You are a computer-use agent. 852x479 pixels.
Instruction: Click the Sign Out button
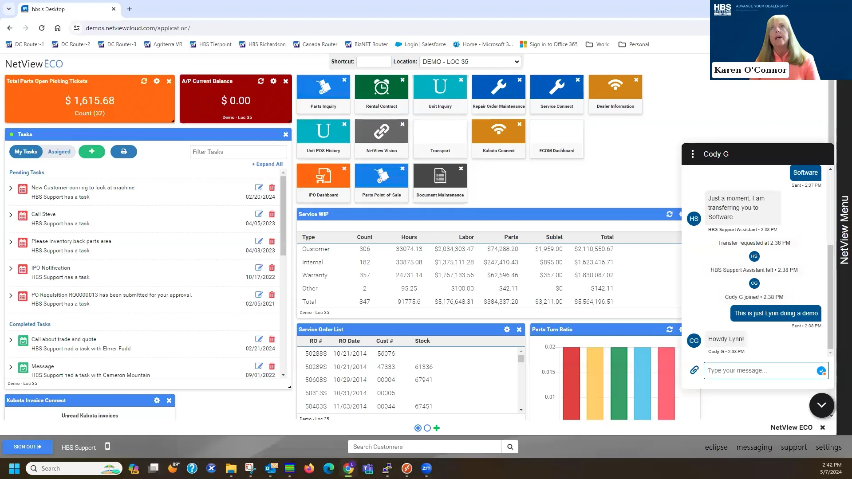click(28, 447)
